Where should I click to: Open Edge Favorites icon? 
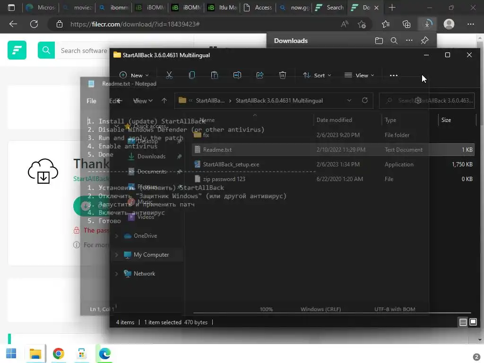click(386, 24)
